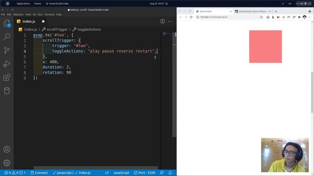The width and height of the screenshot is (314, 176).
Task: Open the Edit menu in VS Code
Action: [x=9, y=15]
